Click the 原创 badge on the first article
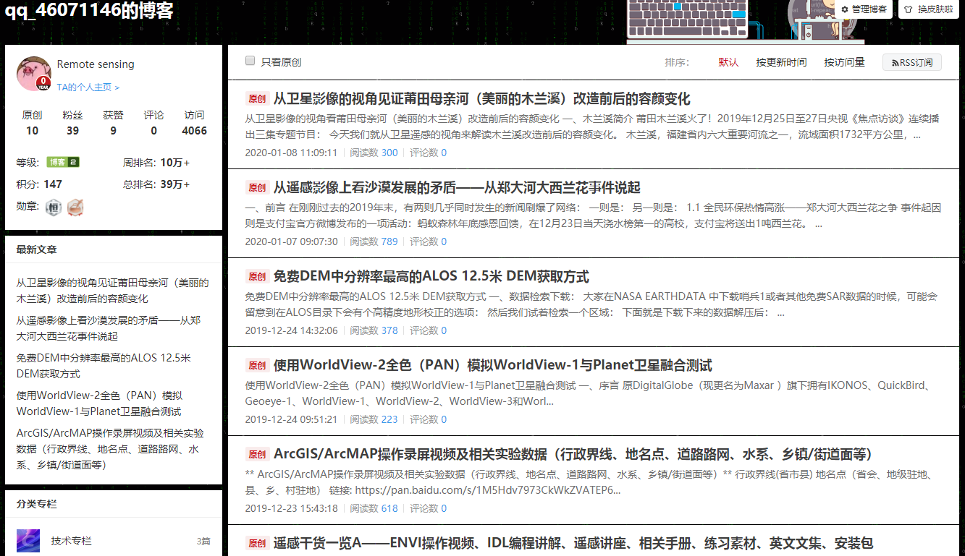This screenshot has height=556, width=965. [x=257, y=97]
